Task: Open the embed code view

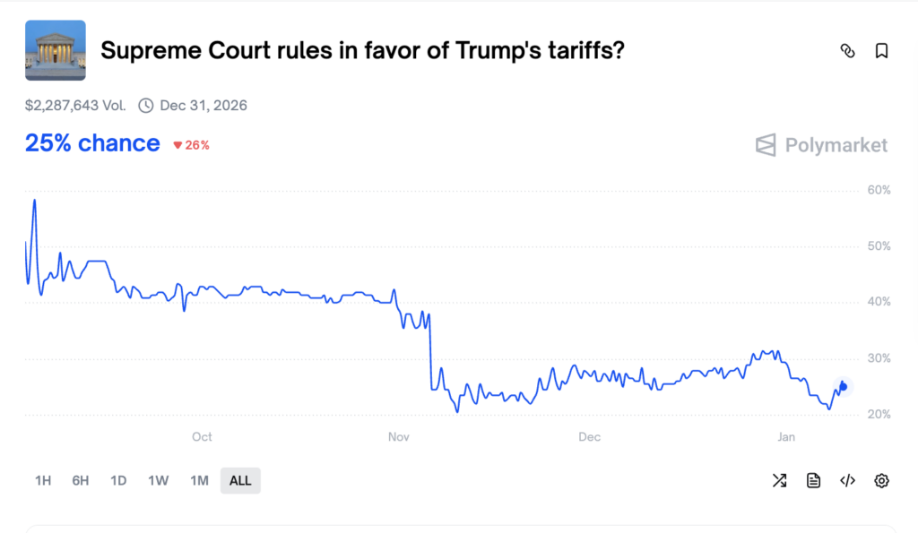Action: pos(847,480)
